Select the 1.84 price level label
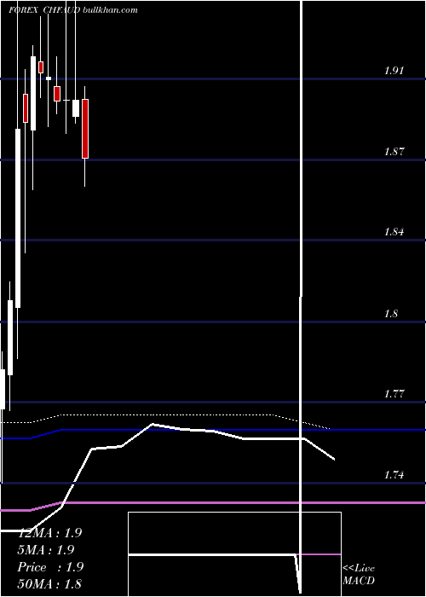 [x=394, y=231]
